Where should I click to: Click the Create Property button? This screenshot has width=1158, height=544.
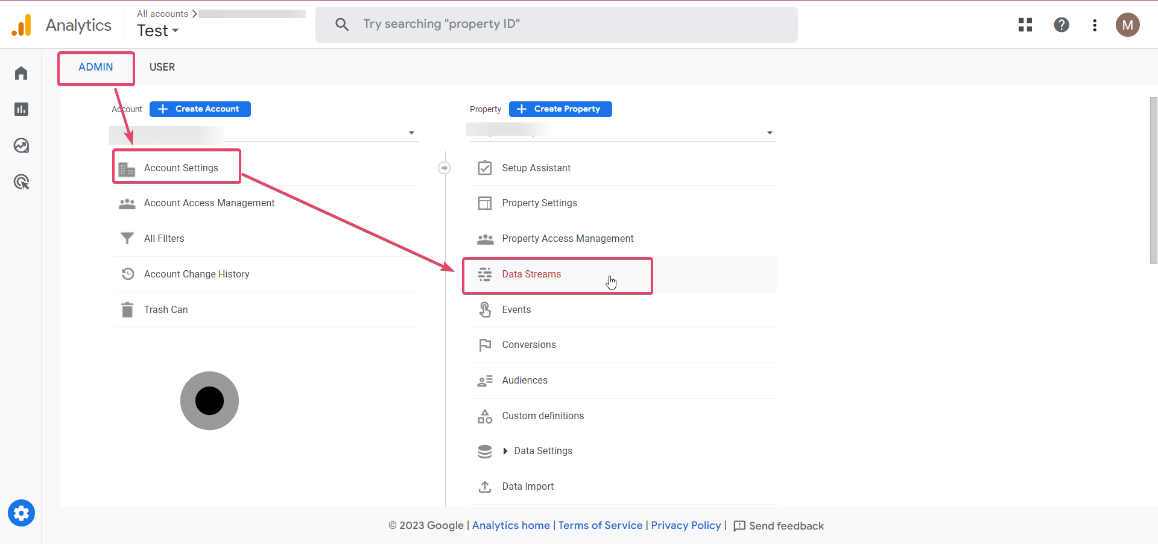[x=560, y=109]
